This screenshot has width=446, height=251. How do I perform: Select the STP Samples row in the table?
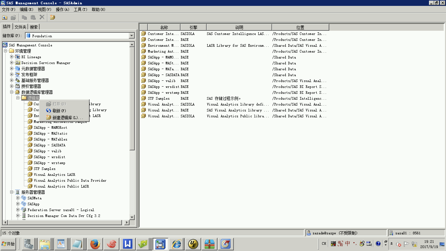click(234, 98)
